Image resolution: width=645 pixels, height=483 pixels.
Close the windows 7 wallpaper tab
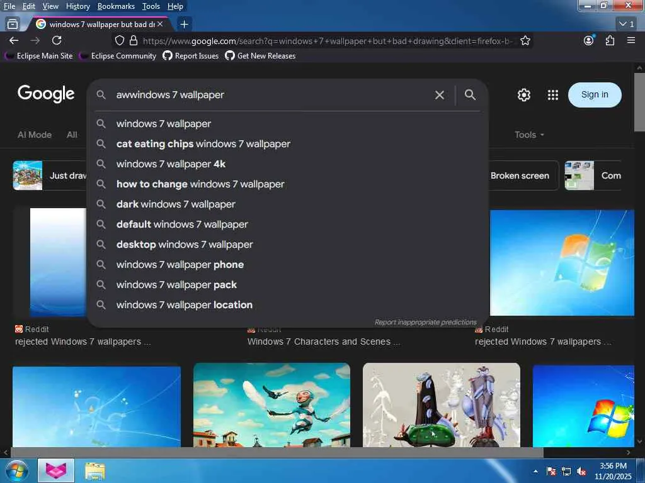click(160, 25)
